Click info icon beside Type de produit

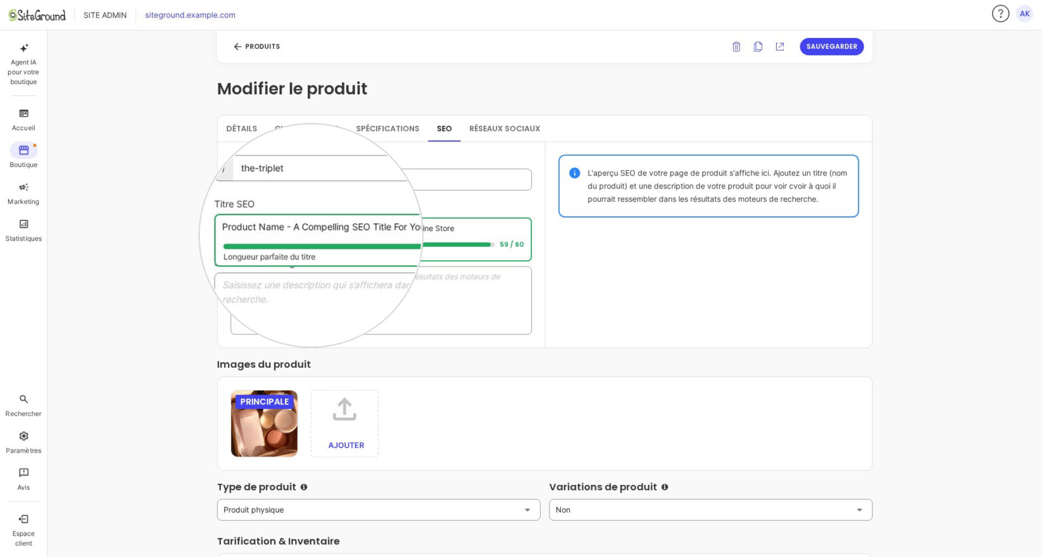tap(304, 487)
